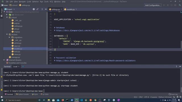
Task: Open 4 spaces indent dropdown
Action: pyautogui.click(x=154, y=97)
